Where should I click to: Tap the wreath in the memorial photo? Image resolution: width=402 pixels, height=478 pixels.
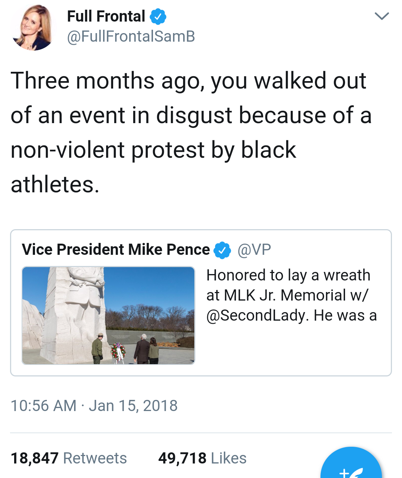tap(118, 352)
